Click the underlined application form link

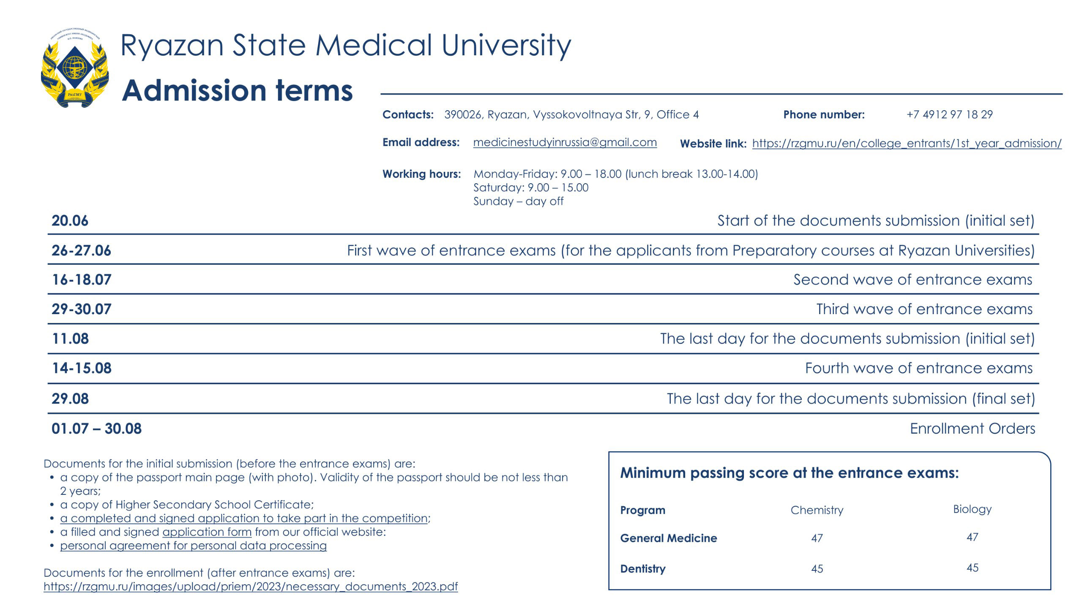point(207,532)
